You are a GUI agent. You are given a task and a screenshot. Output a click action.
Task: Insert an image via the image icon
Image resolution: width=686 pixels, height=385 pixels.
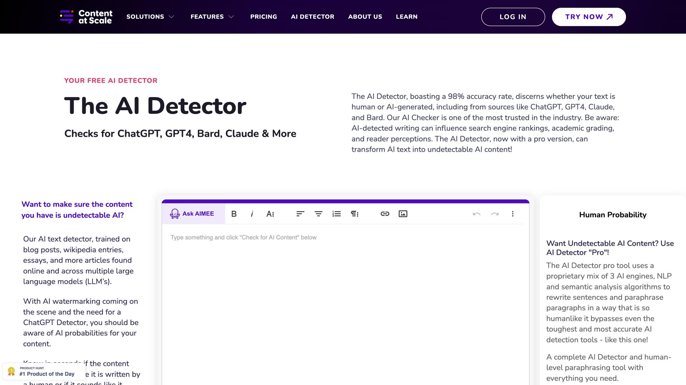coord(403,214)
